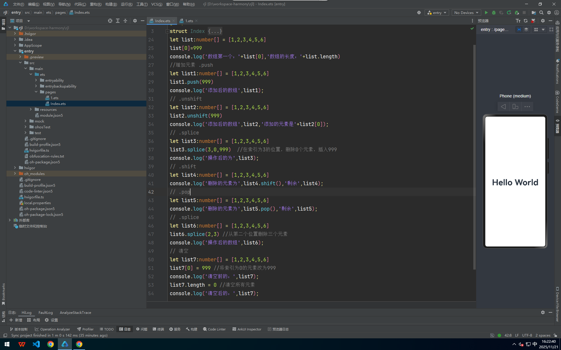Open Visual Studio Code from taskbar
The width and height of the screenshot is (561, 350).
pyautogui.click(x=36, y=344)
